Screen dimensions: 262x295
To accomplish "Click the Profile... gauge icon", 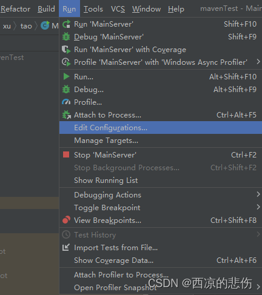I will pos(66,102).
